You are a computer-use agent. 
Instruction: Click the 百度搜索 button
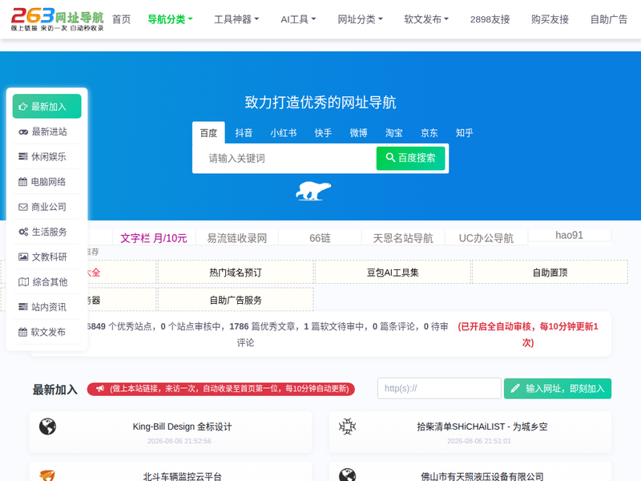click(x=410, y=158)
